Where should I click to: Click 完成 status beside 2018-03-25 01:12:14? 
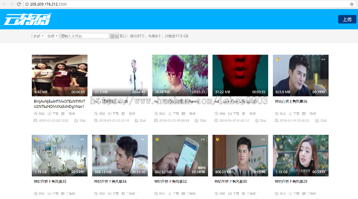point(140,121)
